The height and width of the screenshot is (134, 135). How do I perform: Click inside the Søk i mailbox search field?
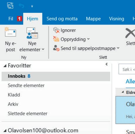tap(127, 69)
